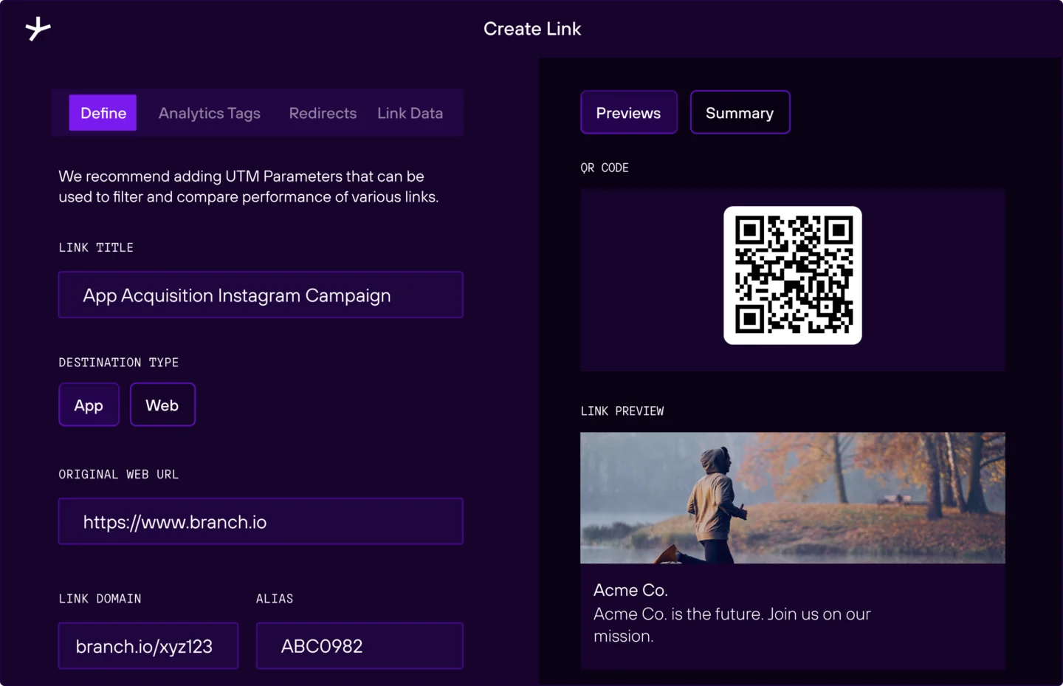Open the Summary view
Viewport: 1063px width, 686px height.
point(739,113)
